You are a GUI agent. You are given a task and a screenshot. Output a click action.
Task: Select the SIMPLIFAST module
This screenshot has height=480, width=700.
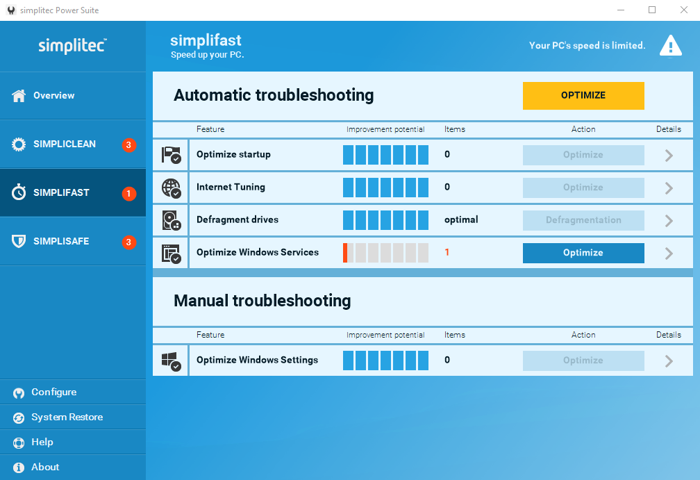point(73,192)
